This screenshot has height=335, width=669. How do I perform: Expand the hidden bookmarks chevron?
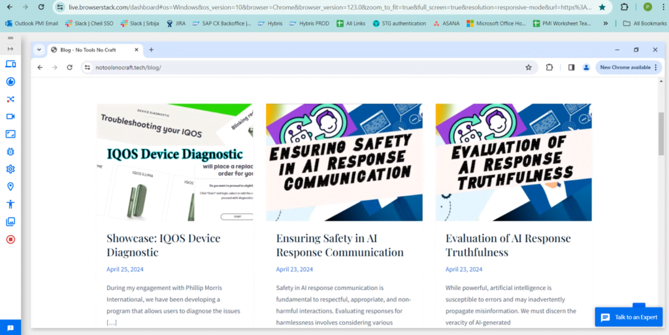click(x=606, y=24)
